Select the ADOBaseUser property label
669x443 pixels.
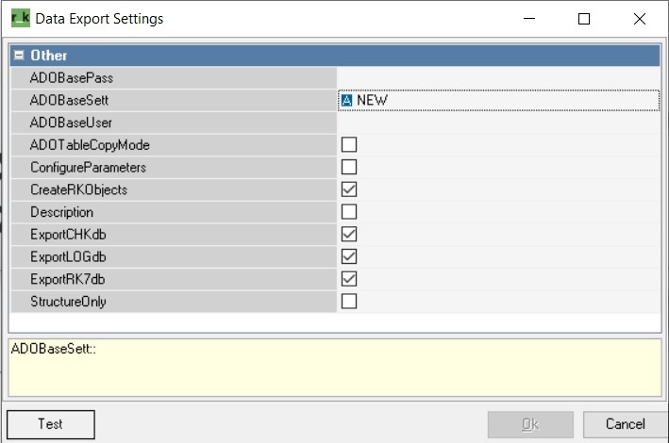point(71,123)
